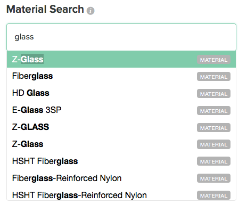Choose the all-uppercase Z-GLASS entry
The image size is (247, 204).
pyautogui.click(x=121, y=127)
